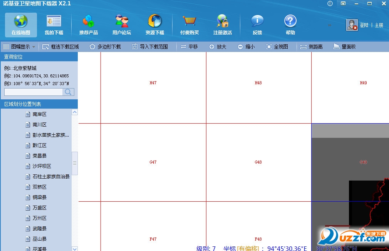Click the region list scroll down arrow
389x251 pixels.
(75, 249)
